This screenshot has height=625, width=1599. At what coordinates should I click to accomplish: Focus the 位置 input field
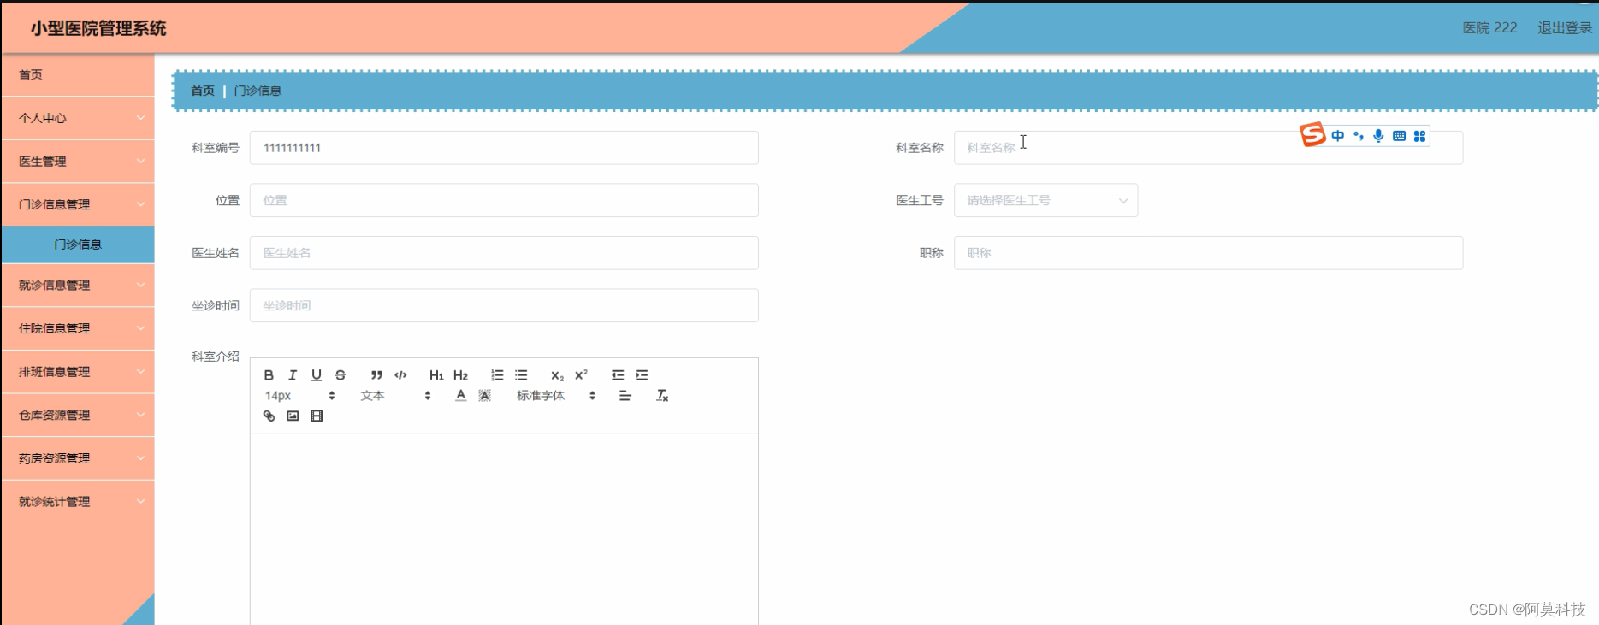(504, 200)
